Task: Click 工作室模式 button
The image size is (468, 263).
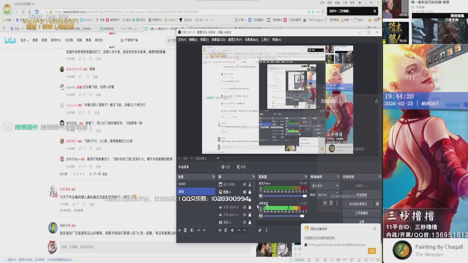Action: pyautogui.click(x=362, y=213)
